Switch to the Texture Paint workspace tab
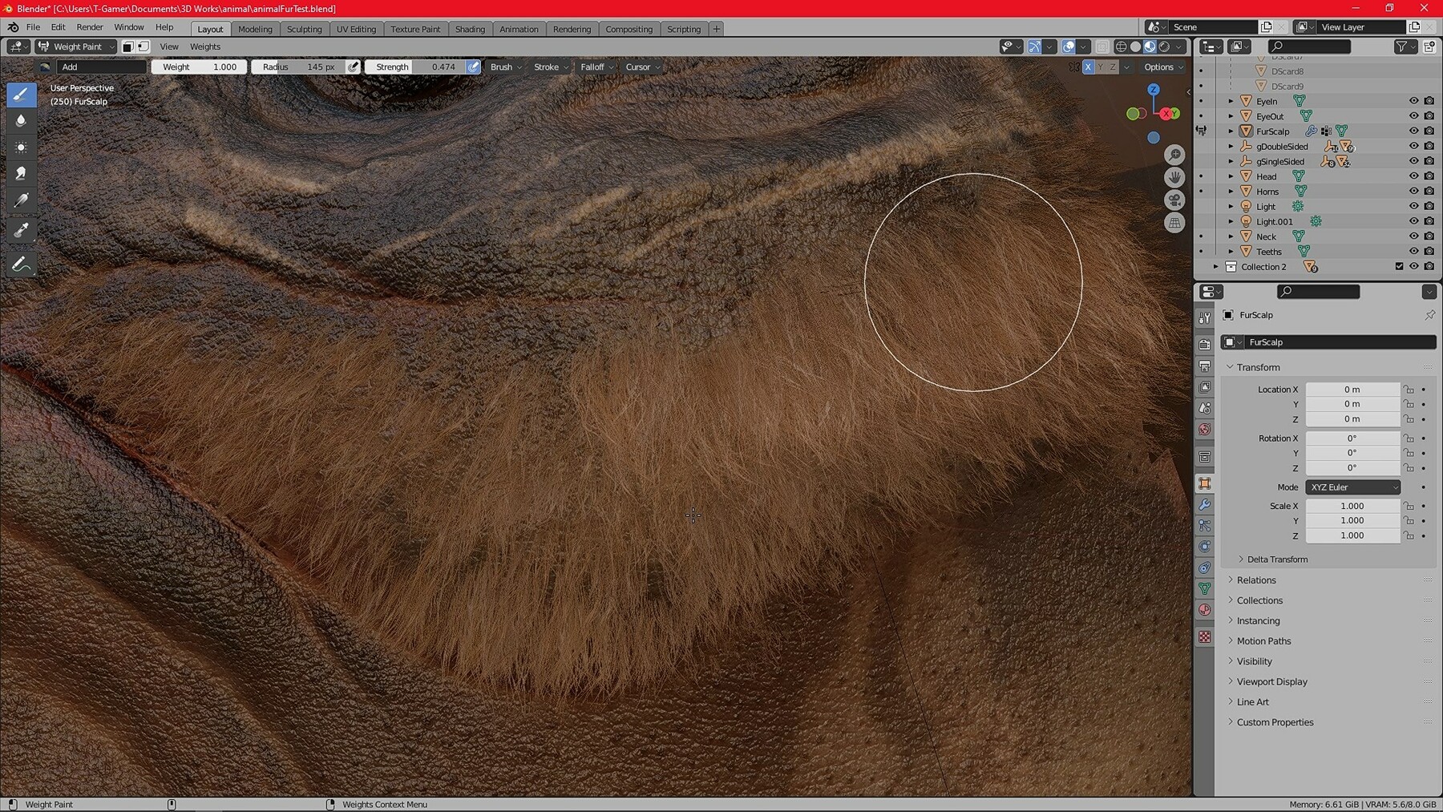The image size is (1443, 812). [415, 29]
